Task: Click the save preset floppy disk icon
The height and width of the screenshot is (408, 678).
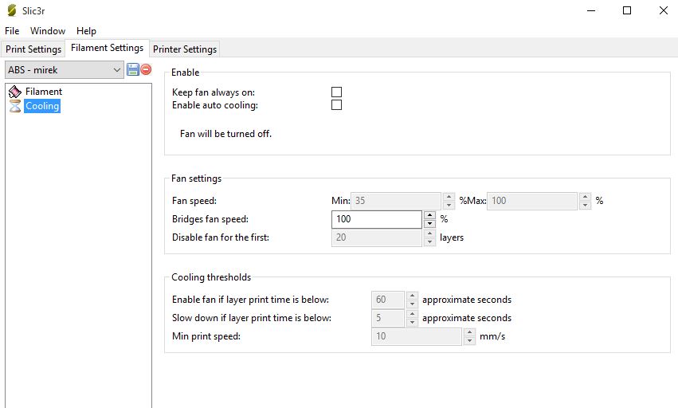Action: (133, 70)
